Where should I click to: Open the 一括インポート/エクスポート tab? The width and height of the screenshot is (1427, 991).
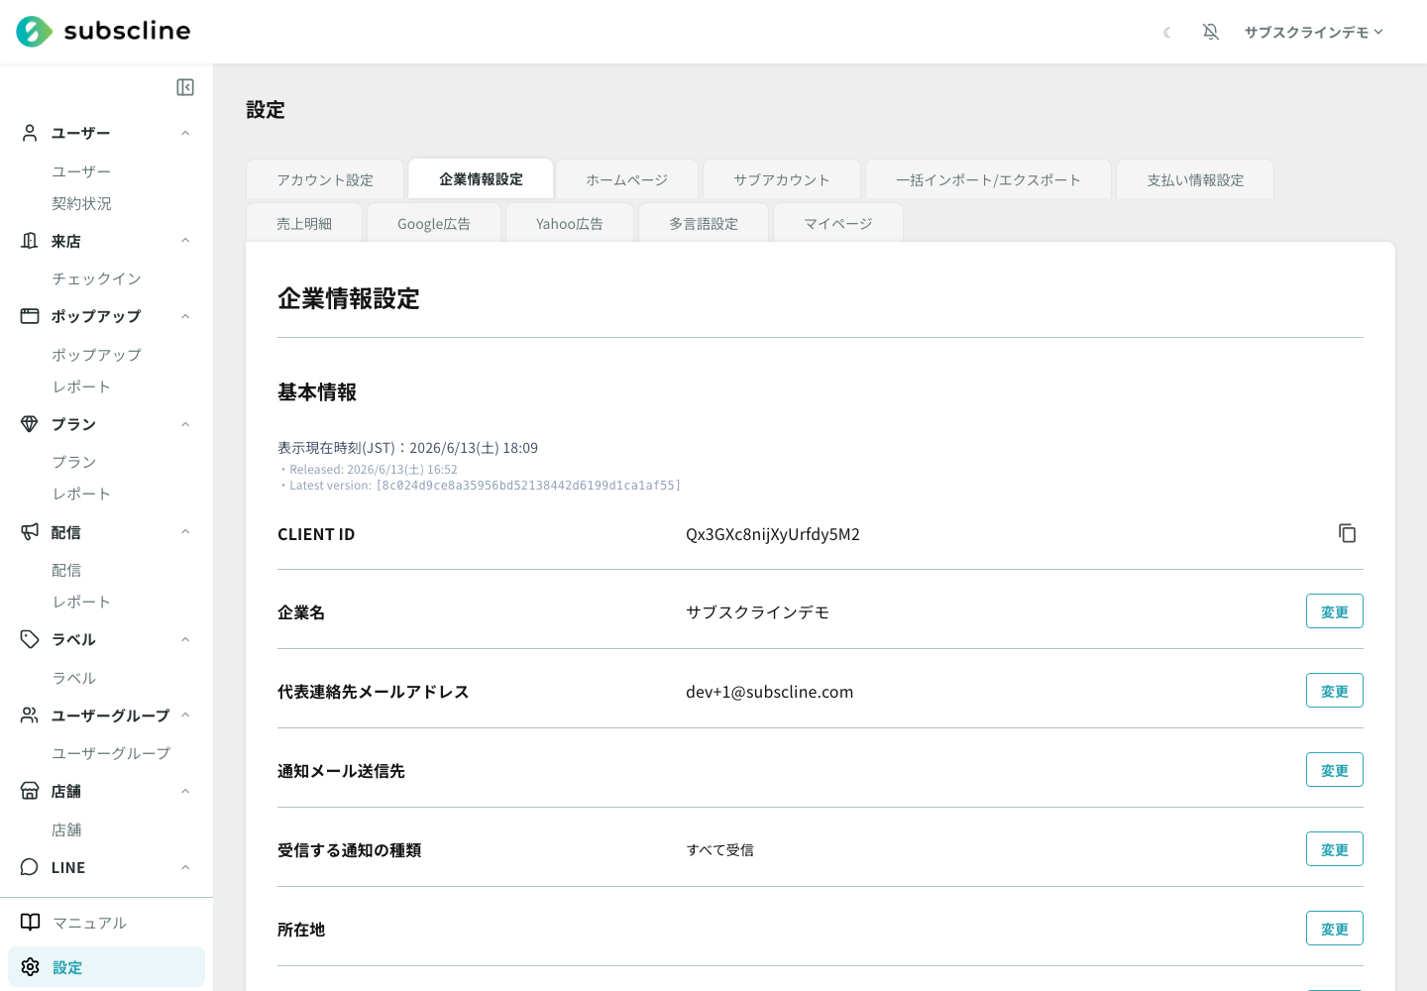[988, 179]
